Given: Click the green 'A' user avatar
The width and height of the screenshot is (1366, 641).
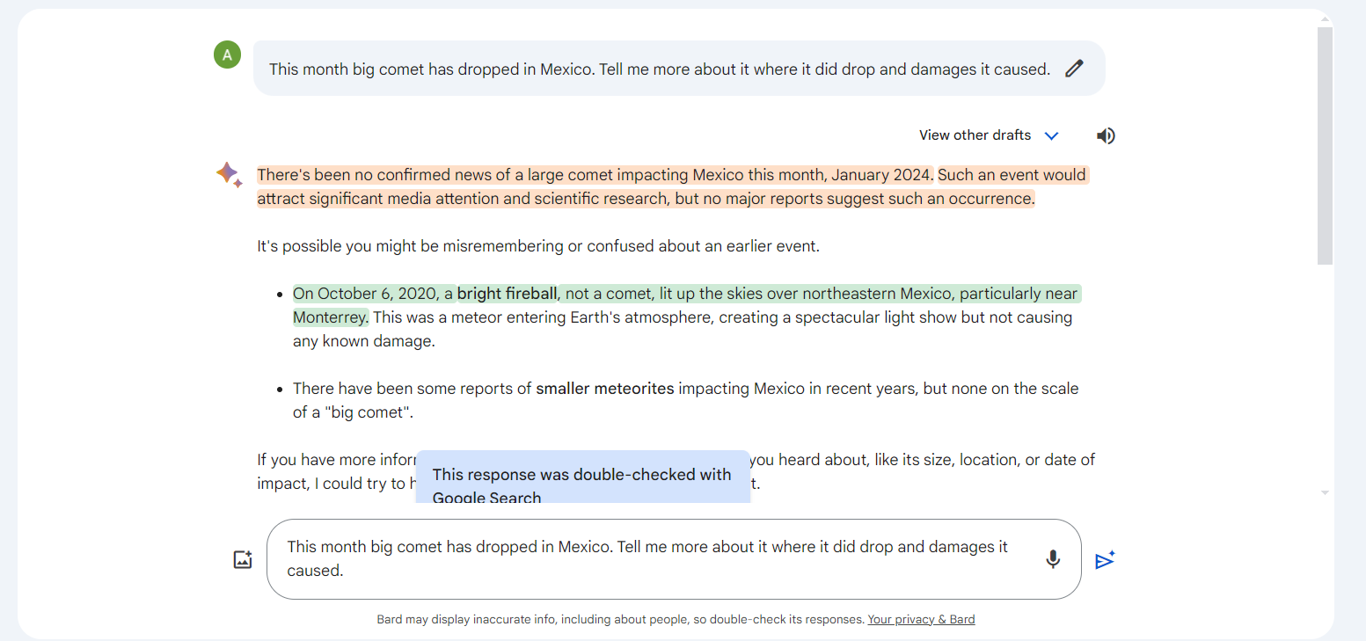Looking at the screenshot, I should (227, 55).
